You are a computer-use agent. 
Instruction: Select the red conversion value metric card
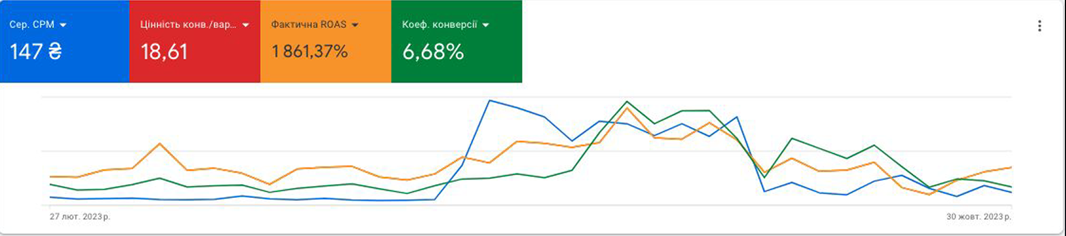pyautogui.click(x=195, y=41)
